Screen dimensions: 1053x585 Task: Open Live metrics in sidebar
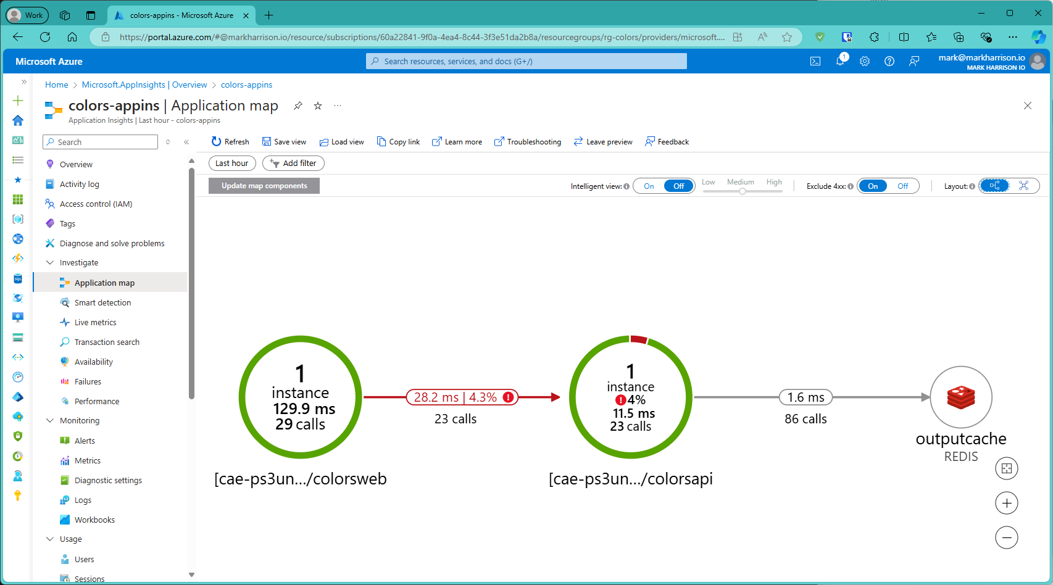tap(95, 322)
